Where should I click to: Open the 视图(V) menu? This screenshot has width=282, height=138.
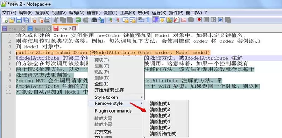pyautogui.click(x=59, y=13)
